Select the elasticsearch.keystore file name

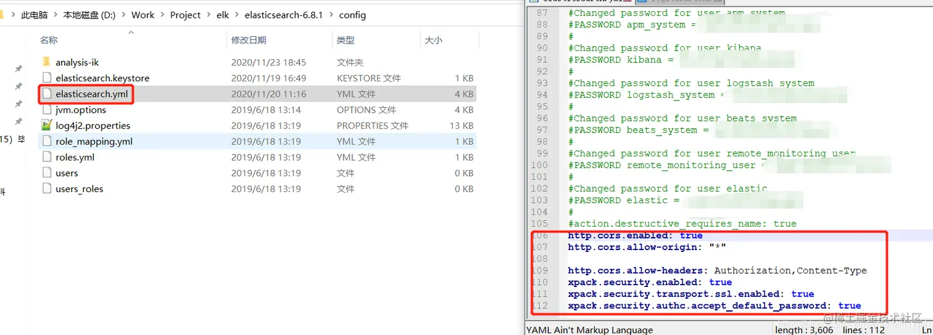pos(102,78)
